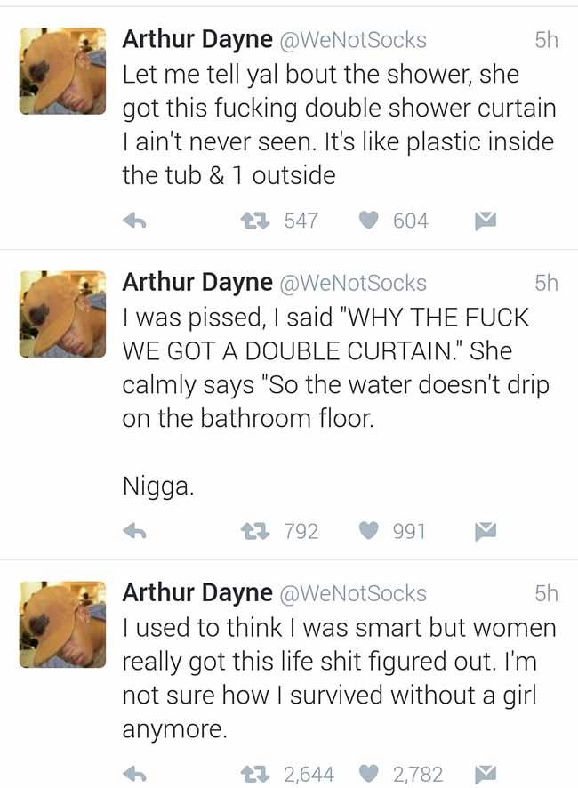Retweet the tweet with 792 retweets
578x788 pixels.
(255, 530)
